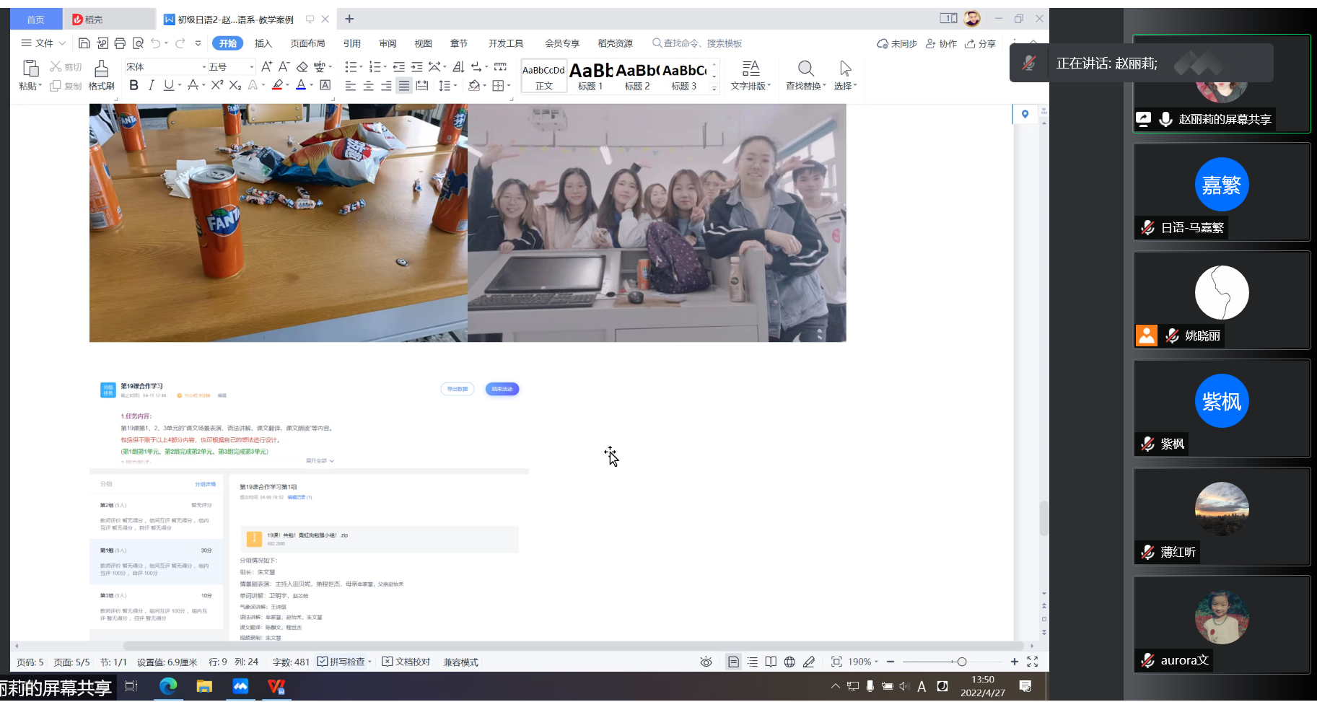The image size is (1317, 702).
Task: Switch to the 插入 ribbon tab
Action: (x=263, y=43)
